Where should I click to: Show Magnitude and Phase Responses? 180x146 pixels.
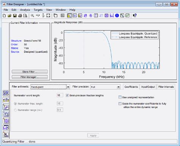tap(80, 16)
